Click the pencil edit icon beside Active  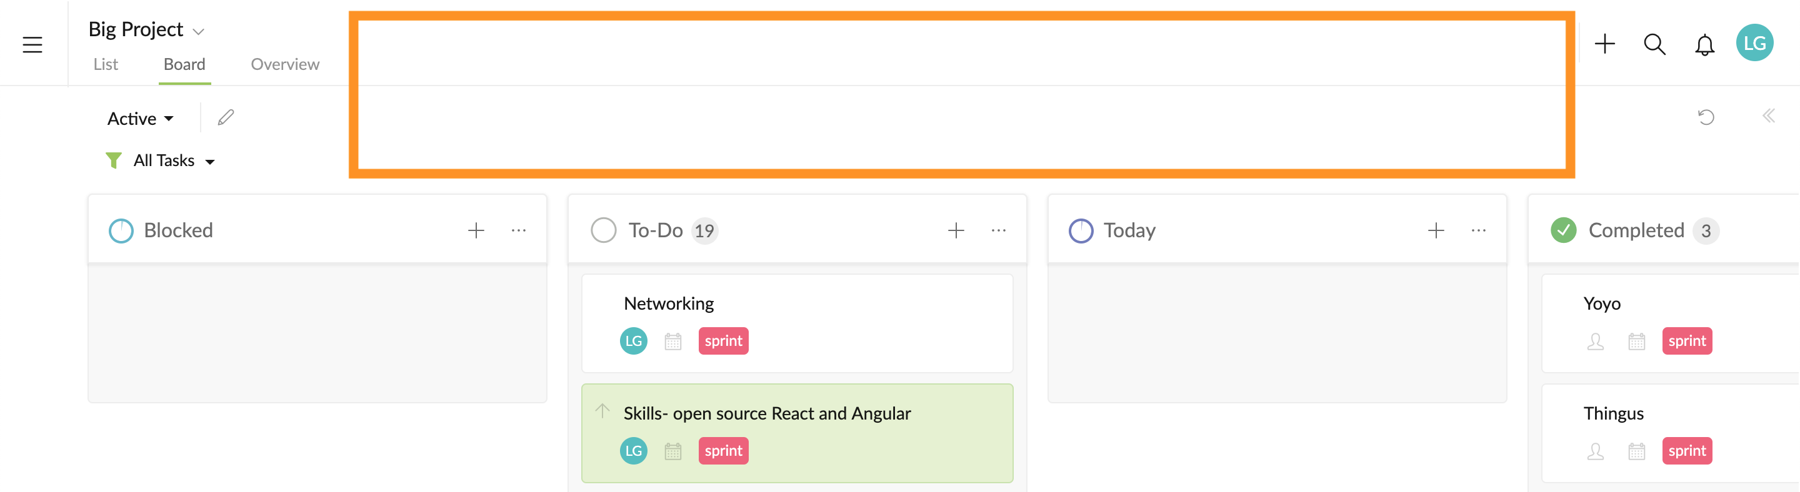click(x=226, y=117)
